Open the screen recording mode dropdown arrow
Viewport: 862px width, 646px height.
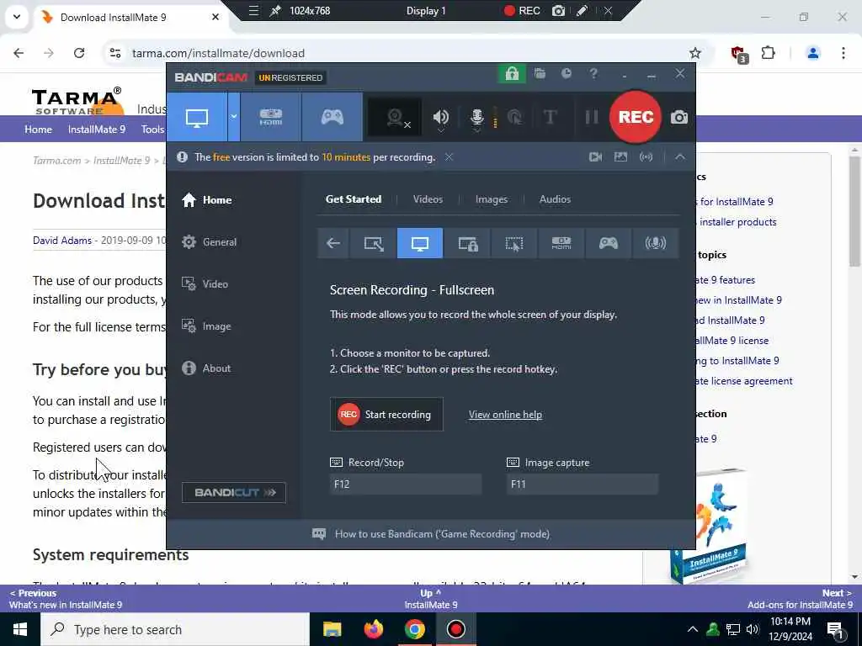click(234, 117)
